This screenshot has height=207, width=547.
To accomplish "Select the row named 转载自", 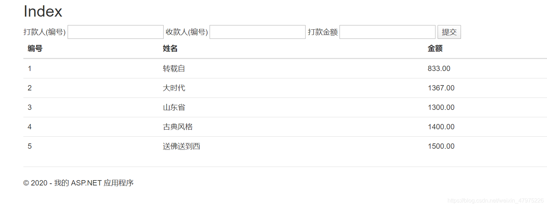I will click(173, 69).
